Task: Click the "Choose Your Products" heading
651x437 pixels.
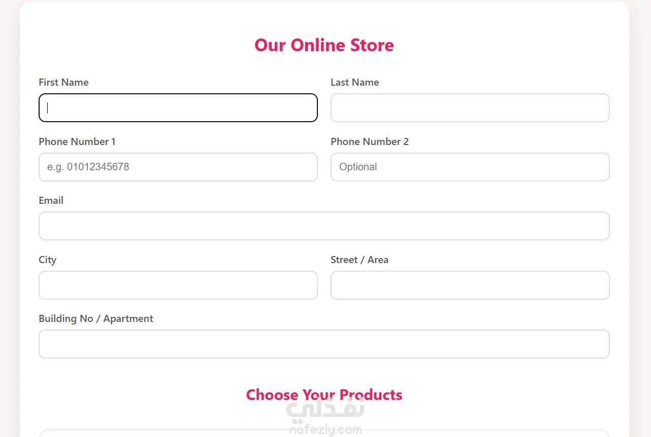Action: [324, 395]
